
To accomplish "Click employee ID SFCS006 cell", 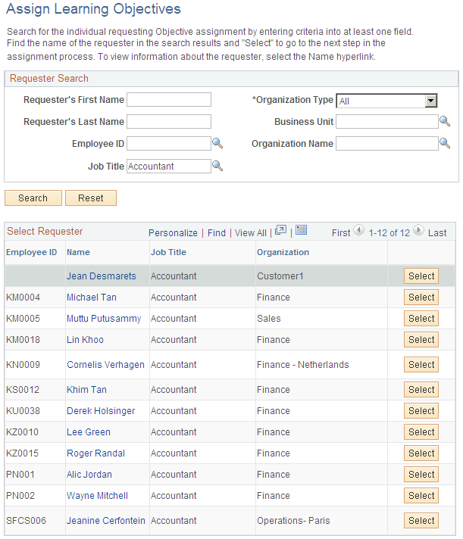I will (26, 521).
